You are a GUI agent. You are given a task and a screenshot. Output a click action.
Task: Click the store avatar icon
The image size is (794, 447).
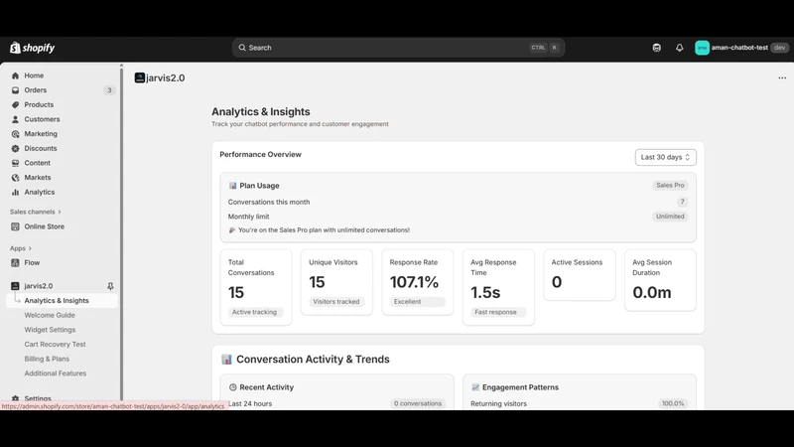[x=702, y=48]
